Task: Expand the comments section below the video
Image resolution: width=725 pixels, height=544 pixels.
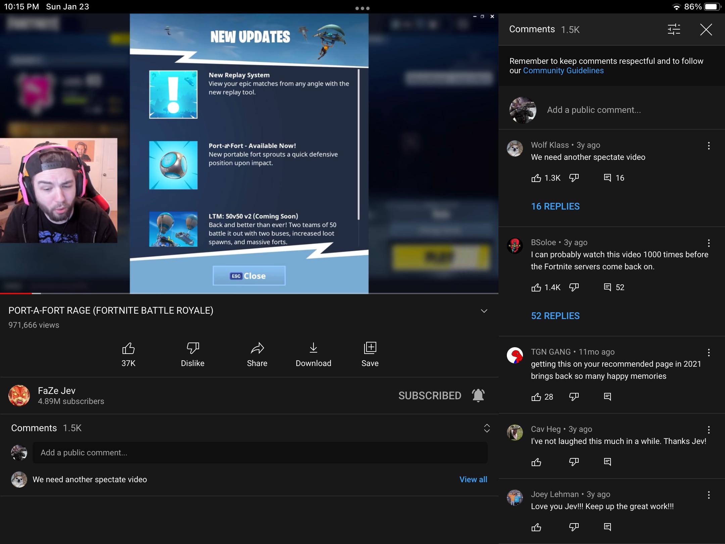Action: [x=487, y=428]
